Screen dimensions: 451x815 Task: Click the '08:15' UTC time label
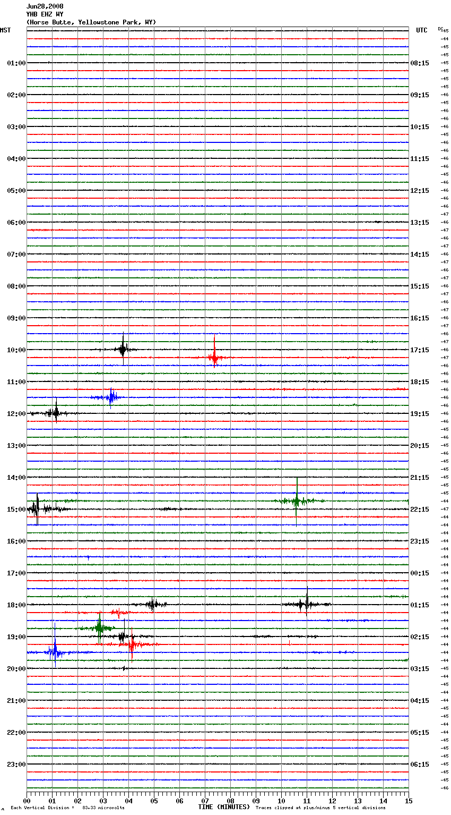click(420, 63)
